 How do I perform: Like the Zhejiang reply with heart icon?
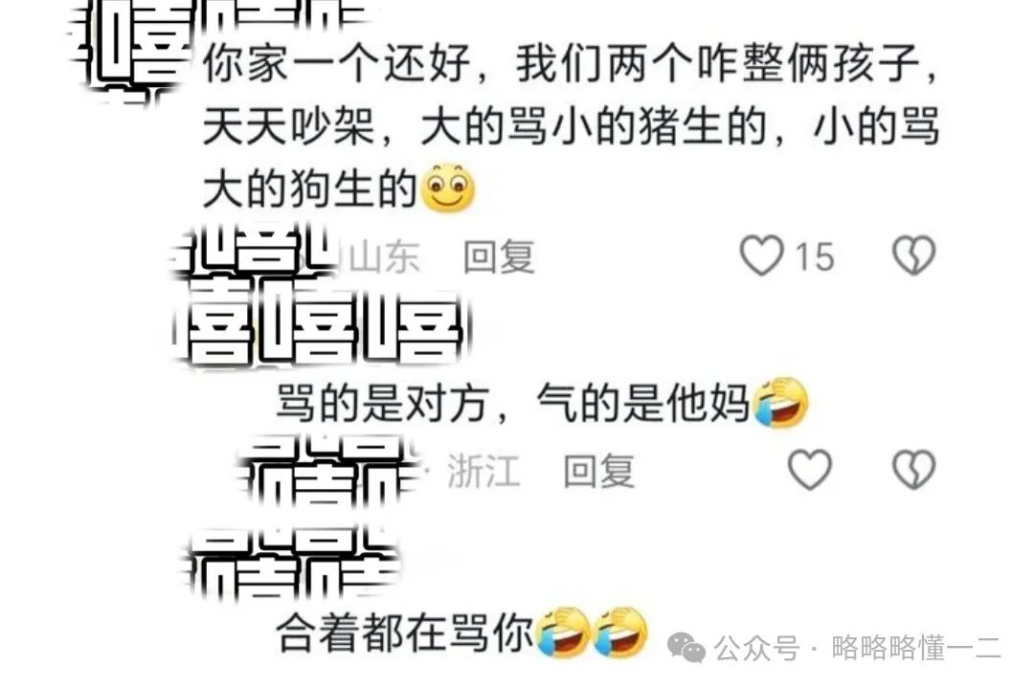click(x=810, y=470)
